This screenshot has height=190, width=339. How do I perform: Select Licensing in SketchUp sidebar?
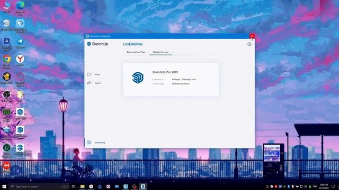96,142
